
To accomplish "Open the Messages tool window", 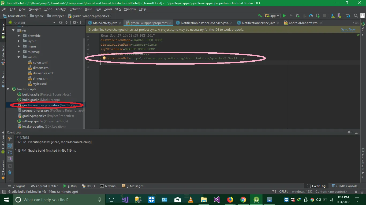I will pyautogui.click(x=133, y=186).
